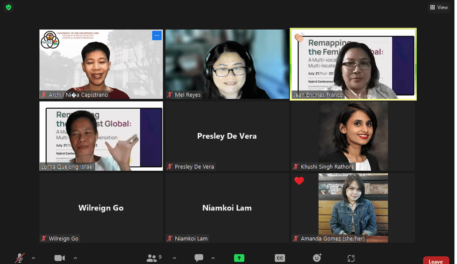Click the Presley De Vera participant tile
The width and height of the screenshot is (457, 264).
[x=227, y=136]
